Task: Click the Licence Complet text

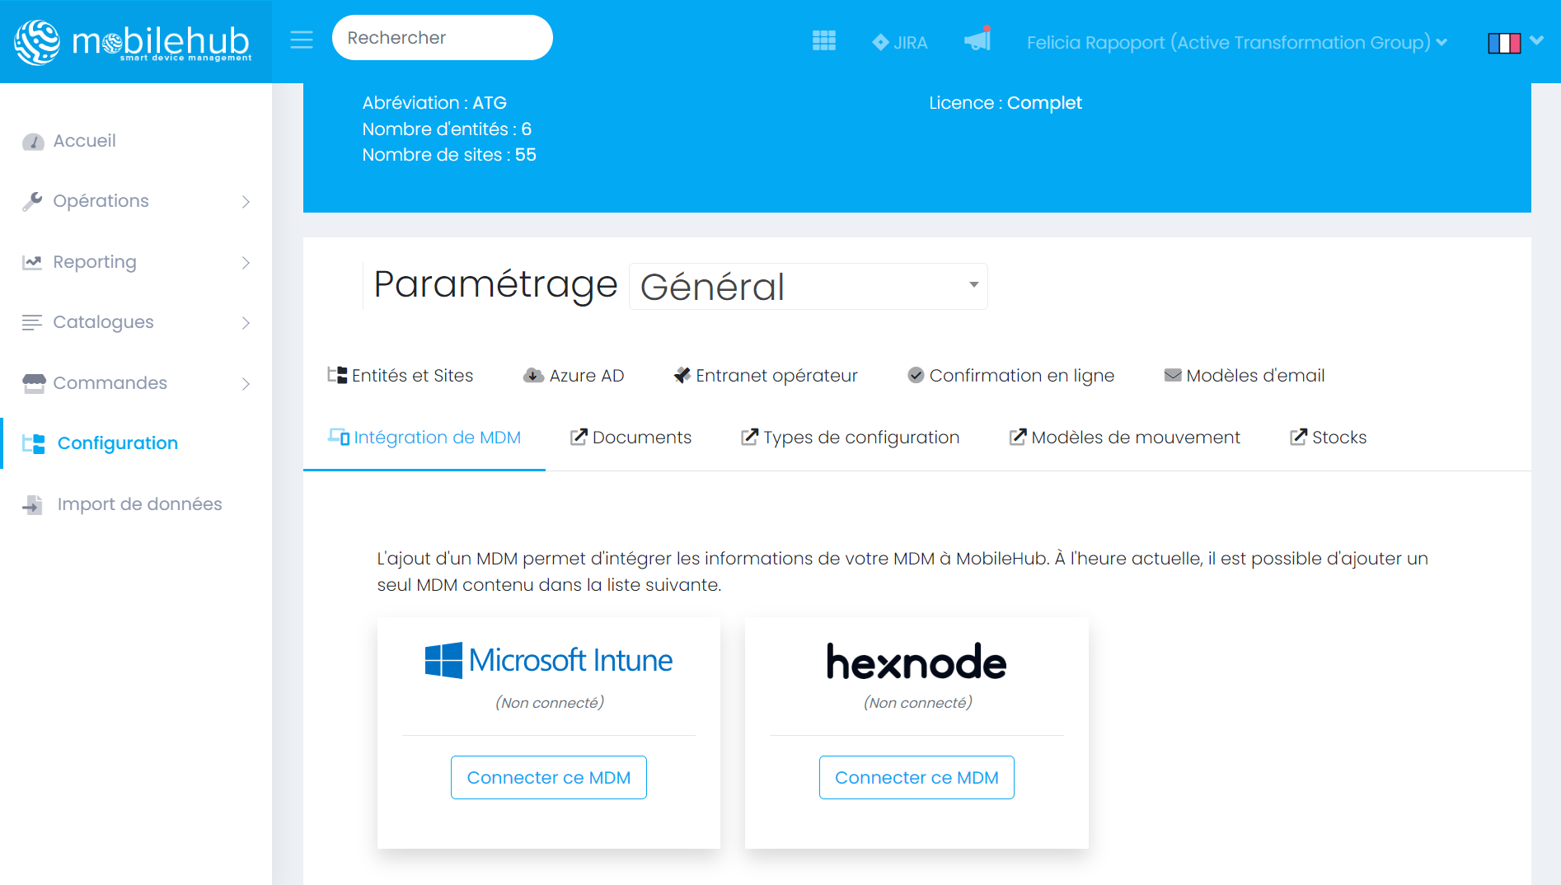Action: click(1006, 103)
